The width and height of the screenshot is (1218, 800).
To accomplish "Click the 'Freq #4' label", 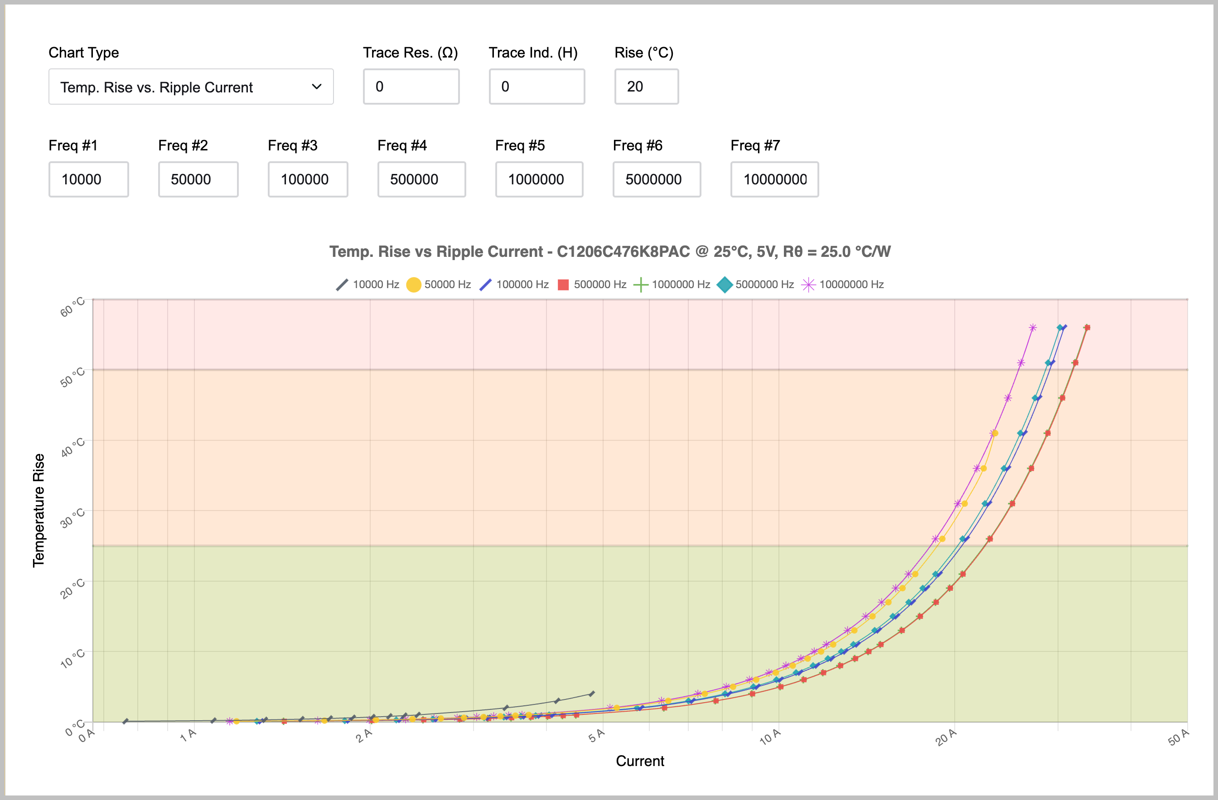I will [402, 145].
